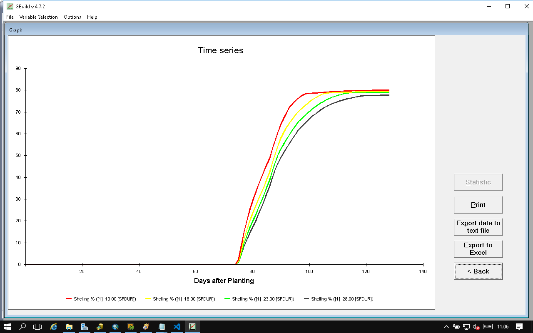Open the Options menu
The width and height of the screenshot is (533, 333).
click(72, 17)
